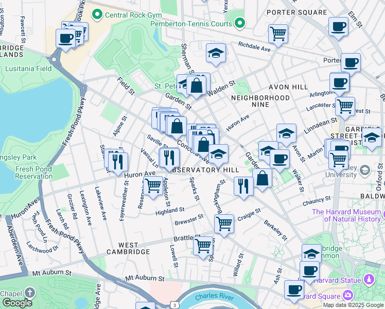This screenshot has width=385, height=309.
Task: Open the Pemberton Tennis Courts place pin
Action: coord(239,23)
